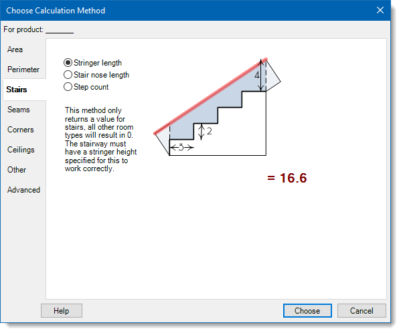The image size is (401, 333).
Task: Switch to the Ceilings tab
Action: 21,150
